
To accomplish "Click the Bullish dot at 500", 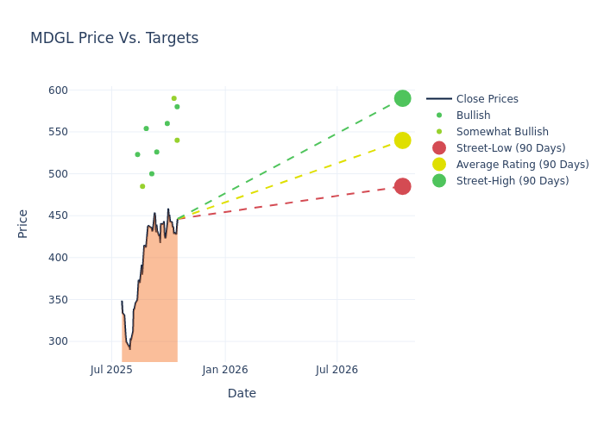I will pyautogui.click(x=152, y=174).
